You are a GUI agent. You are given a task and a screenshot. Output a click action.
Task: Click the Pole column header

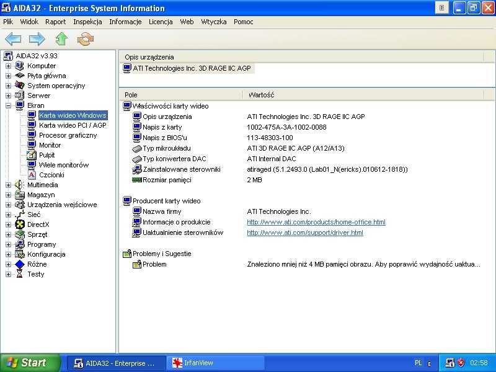(x=181, y=95)
